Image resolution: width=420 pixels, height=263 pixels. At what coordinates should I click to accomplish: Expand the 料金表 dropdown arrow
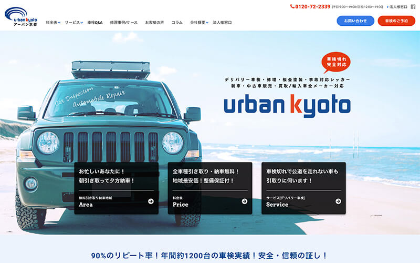(59, 23)
